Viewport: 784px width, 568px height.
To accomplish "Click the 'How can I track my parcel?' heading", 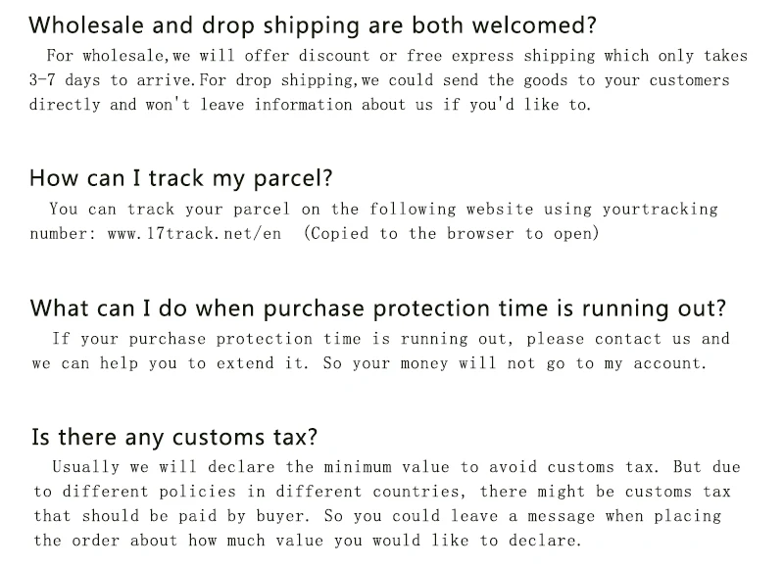I will tap(181, 179).
